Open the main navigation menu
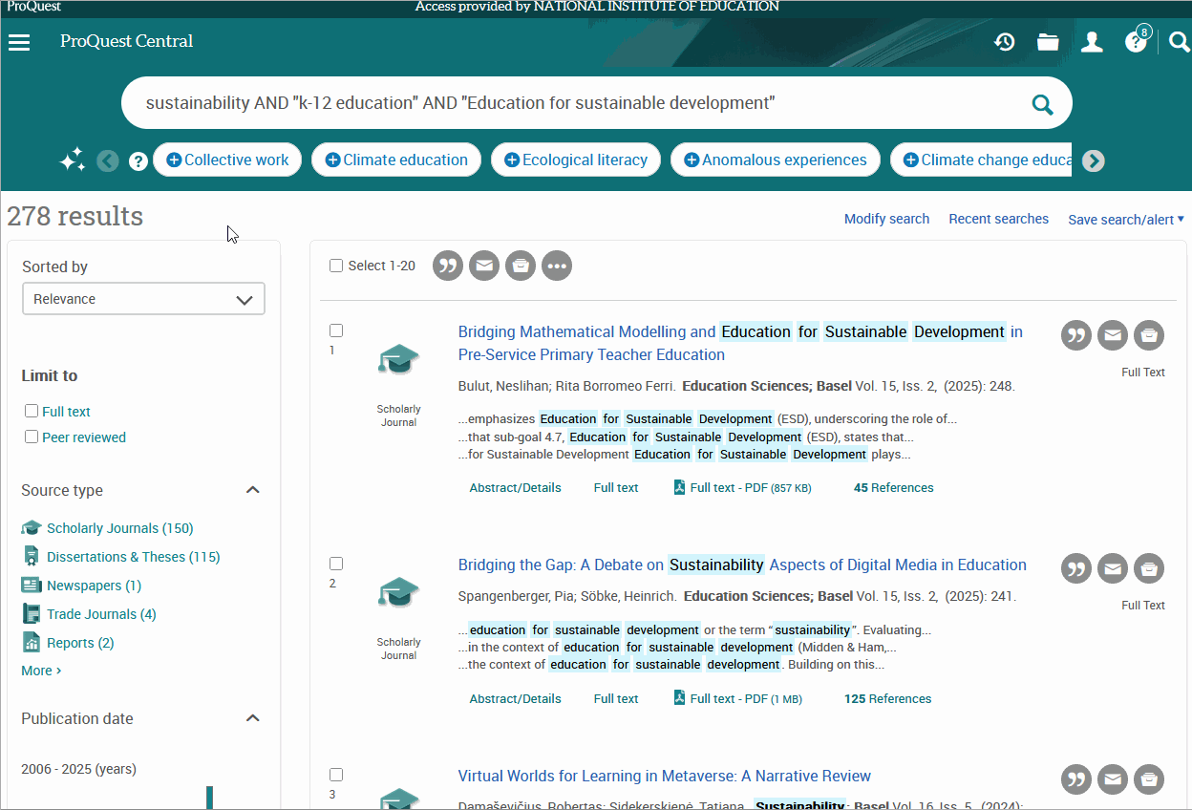Viewport: 1192px width, 810px height. 19,41
